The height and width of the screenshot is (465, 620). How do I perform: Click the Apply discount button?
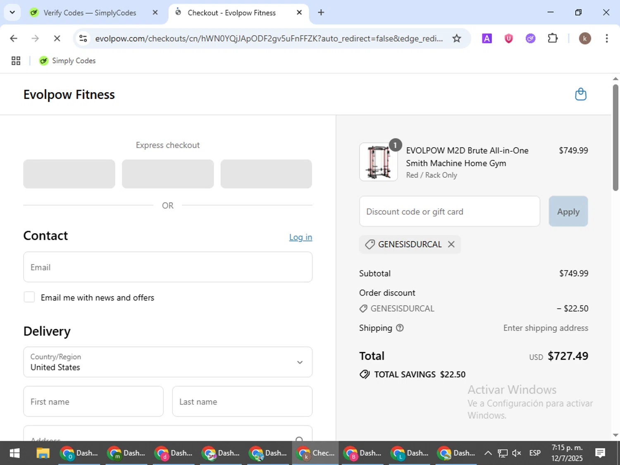(x=568, y=211)
